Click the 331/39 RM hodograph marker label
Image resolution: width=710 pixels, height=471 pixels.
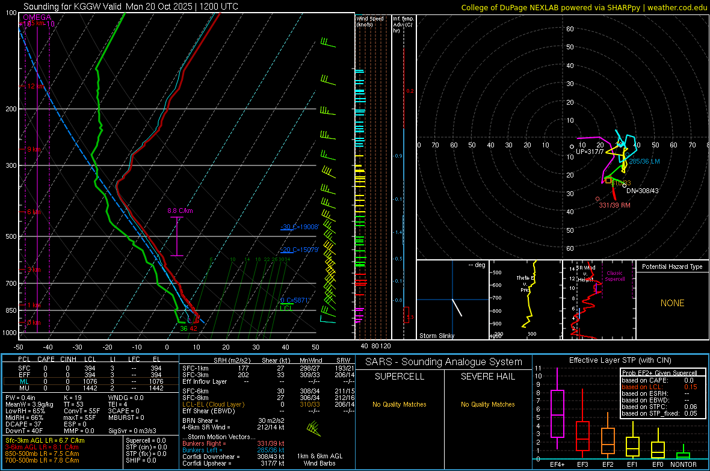pos(614,205)
